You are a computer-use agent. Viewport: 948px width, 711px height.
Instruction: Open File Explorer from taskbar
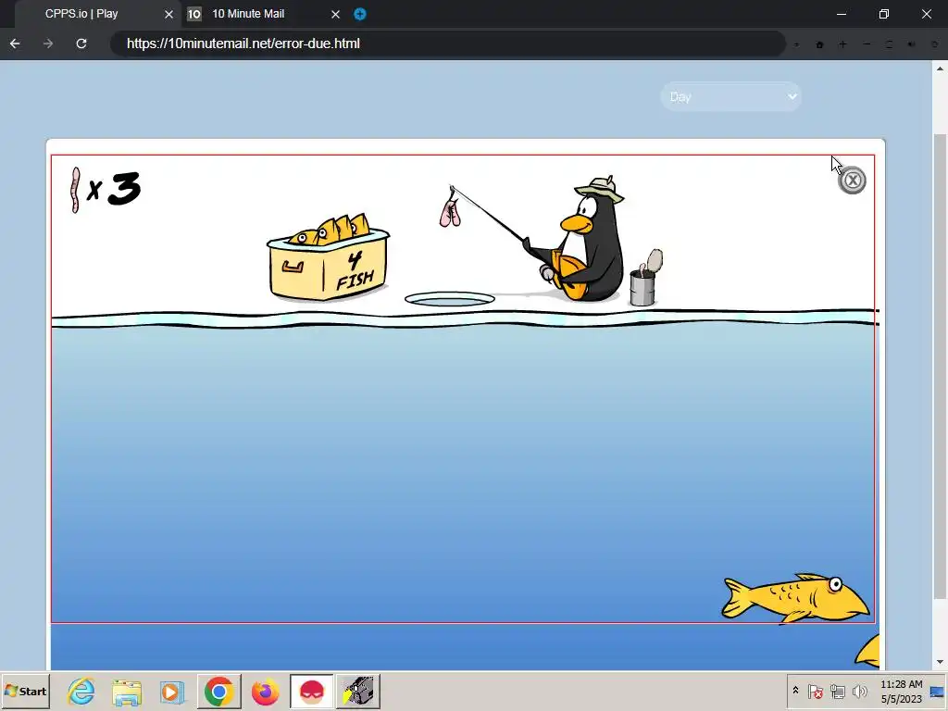click(126, 691)
